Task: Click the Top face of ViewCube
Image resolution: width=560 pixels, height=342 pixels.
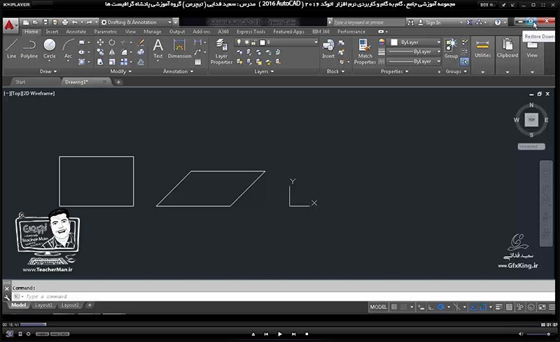Action: tap(531, 120)
